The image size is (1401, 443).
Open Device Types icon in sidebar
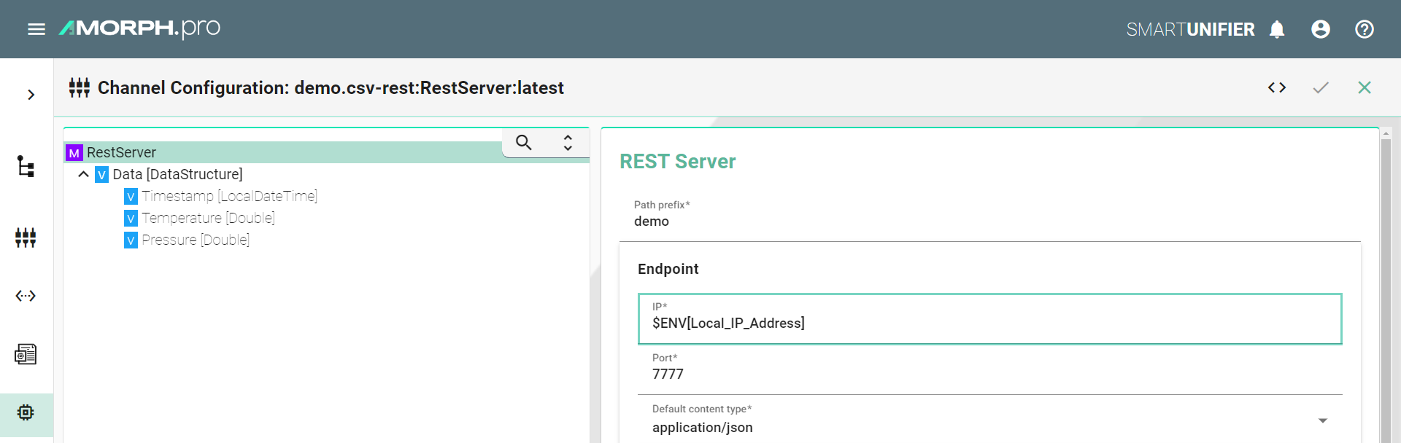click(26, 354)
